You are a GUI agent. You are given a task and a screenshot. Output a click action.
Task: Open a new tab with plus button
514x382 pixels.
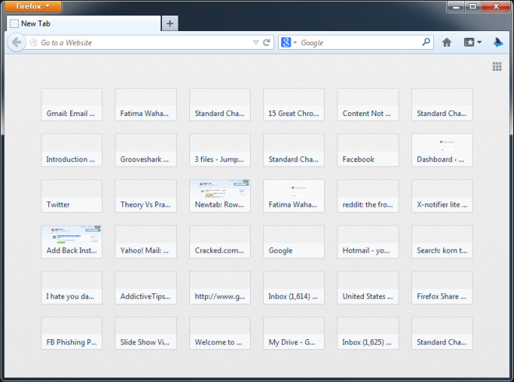[170, 23]
